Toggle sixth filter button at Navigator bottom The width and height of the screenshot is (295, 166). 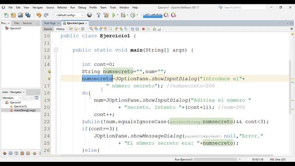[35, 153]
